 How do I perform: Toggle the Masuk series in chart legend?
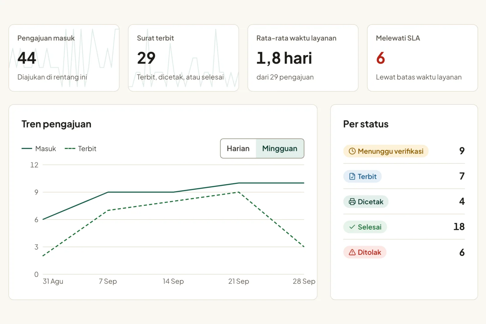tap(39, 149)
